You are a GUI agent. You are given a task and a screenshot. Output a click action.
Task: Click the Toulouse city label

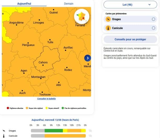click(x=45, y=94)
